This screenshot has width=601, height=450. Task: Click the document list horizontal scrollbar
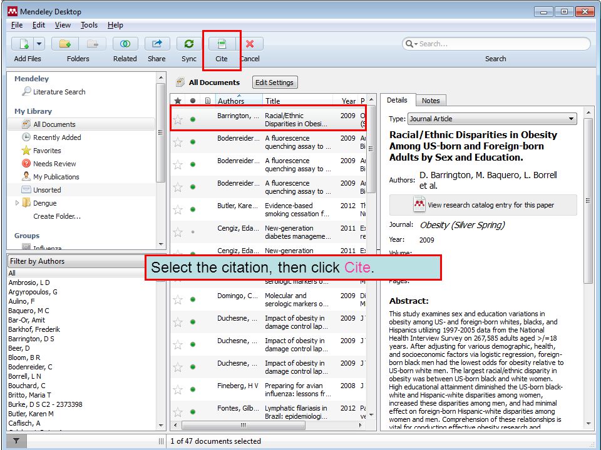pos(244,425)
